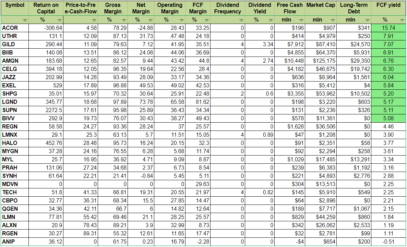Select AMGN market cap $125,175 cell

point(321,61)
